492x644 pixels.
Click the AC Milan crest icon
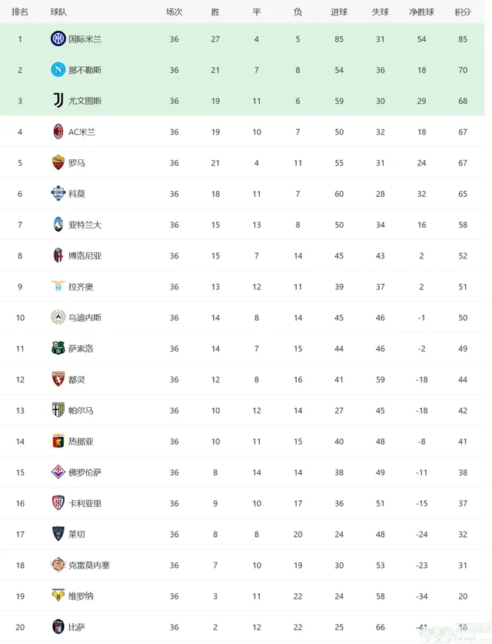tap(58, 132)
